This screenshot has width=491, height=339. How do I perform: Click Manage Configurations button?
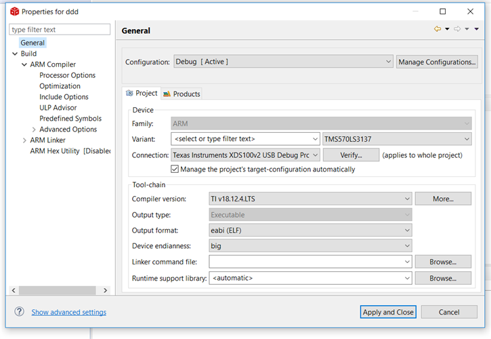click(437, 62)
